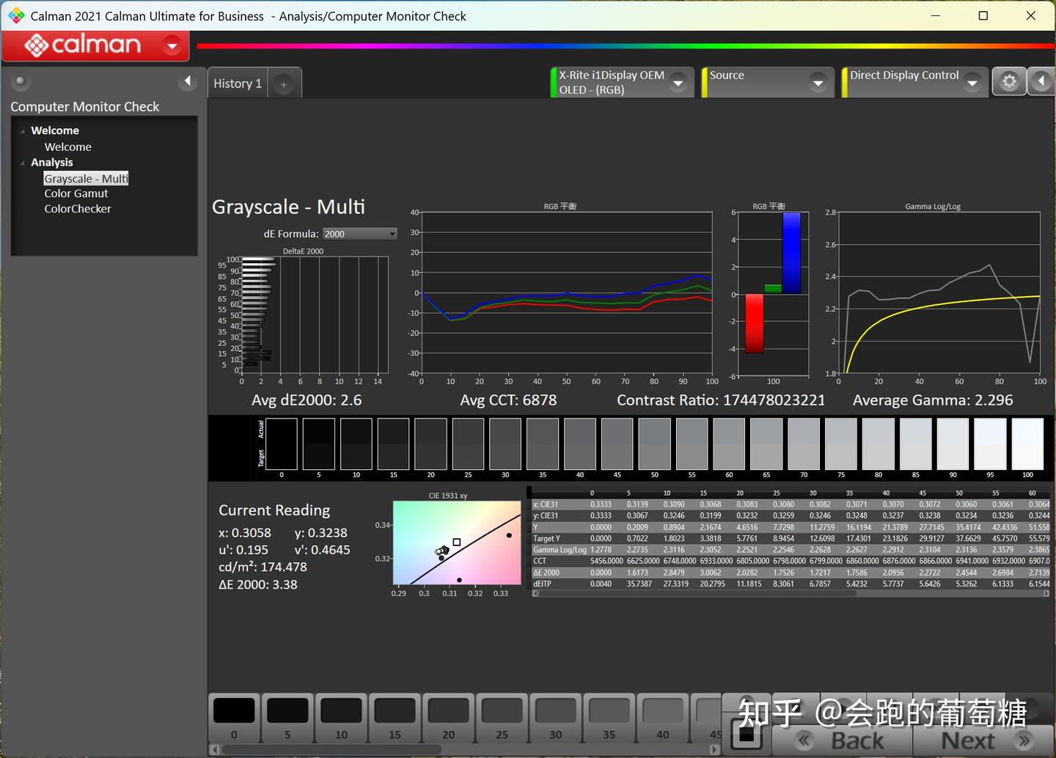Go to the previous step with Back
Screen dimensions: 1056x758
point(843,740)
